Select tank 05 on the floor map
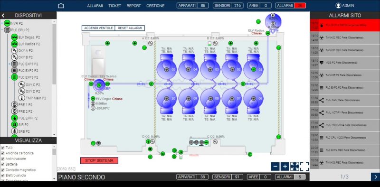The width and height of the screenshot is (380, 187). point(167,67)
